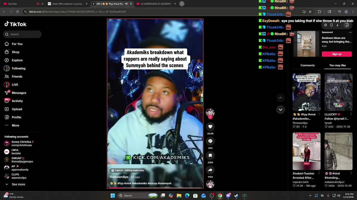Open options for fforeverclips recommended video
This screenshot has height=200, width=357.
[319, 114]
